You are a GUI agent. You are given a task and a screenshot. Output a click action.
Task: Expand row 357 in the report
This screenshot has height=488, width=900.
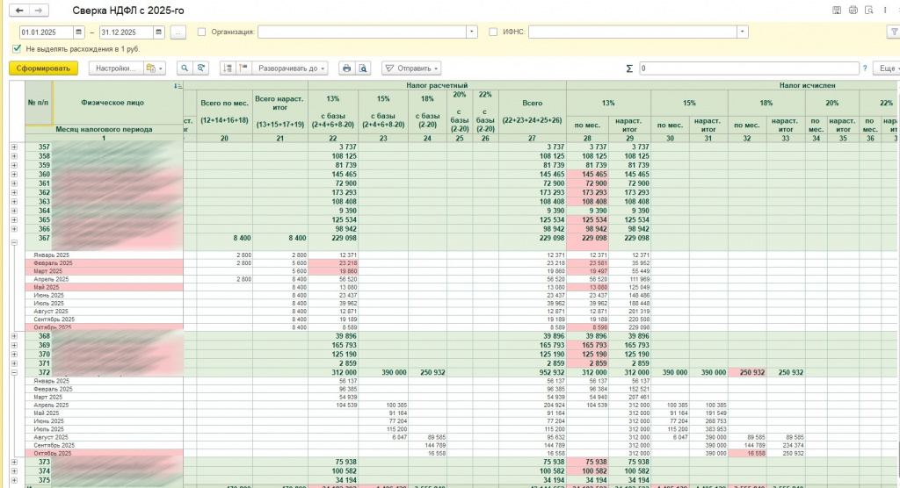tap(13, 147)
